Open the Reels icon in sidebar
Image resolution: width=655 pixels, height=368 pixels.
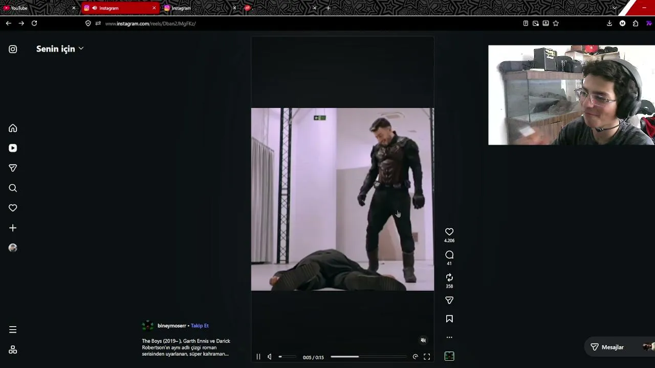[x=13, y=148]
